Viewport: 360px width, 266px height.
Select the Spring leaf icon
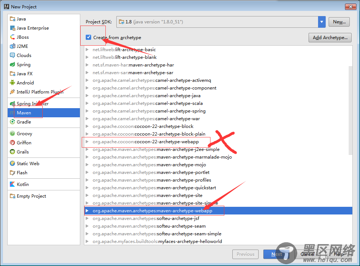pos(12,64)
